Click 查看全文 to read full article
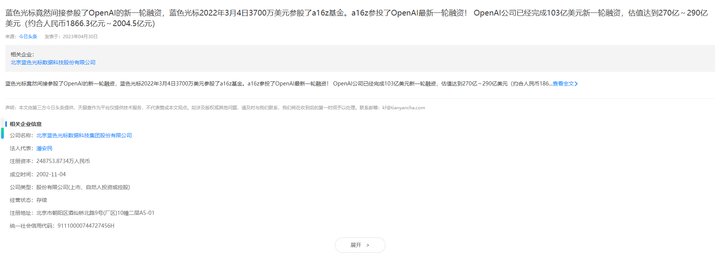The width and height of the screenshot is (717, 253). pos(563,84)
